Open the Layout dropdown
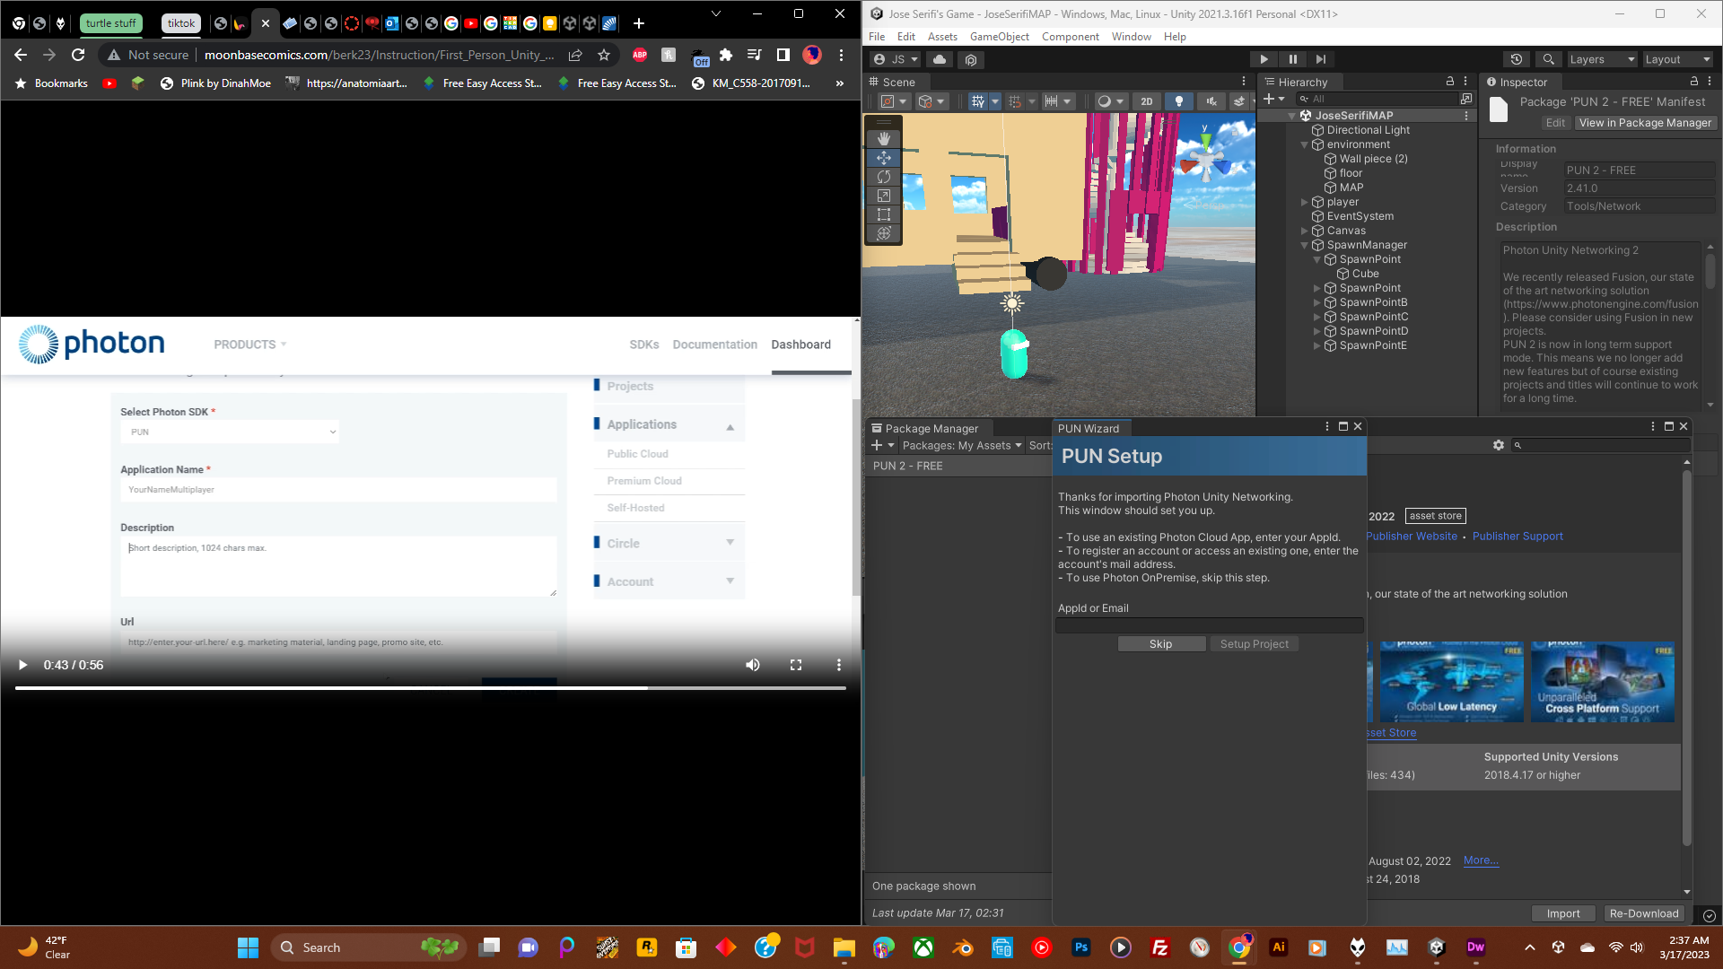The image size is (1723, 969). click(x=1677, y=59)
